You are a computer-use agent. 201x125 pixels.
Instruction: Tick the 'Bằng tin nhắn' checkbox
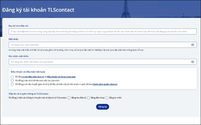(x=107, y=98)
